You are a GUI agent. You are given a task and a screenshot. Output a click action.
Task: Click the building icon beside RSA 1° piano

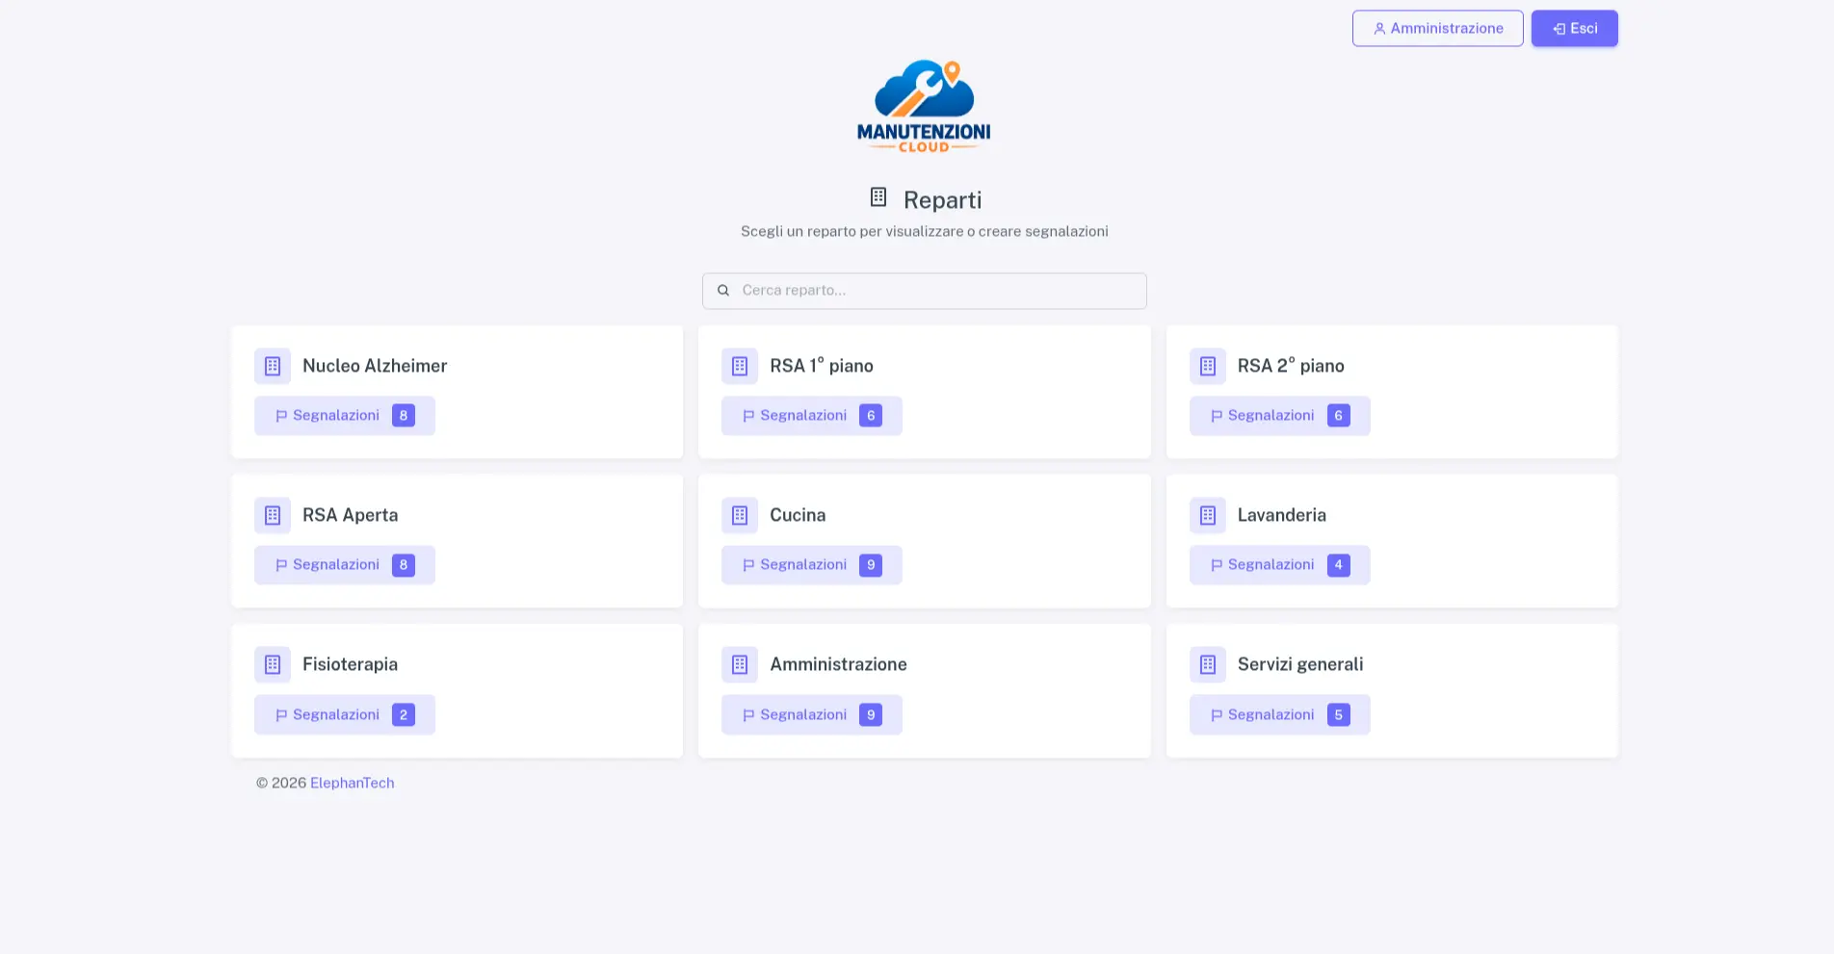click(x=740, y=366)
